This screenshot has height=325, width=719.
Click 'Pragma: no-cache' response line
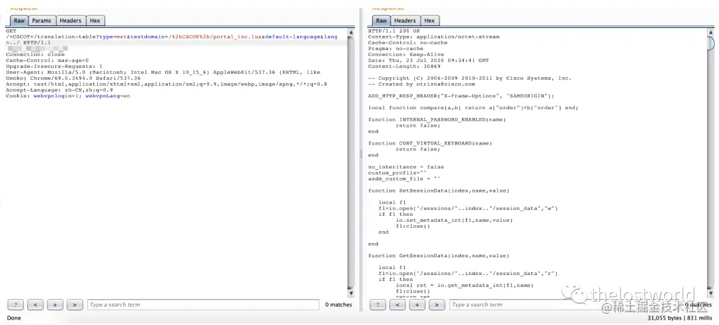point(395,49)
